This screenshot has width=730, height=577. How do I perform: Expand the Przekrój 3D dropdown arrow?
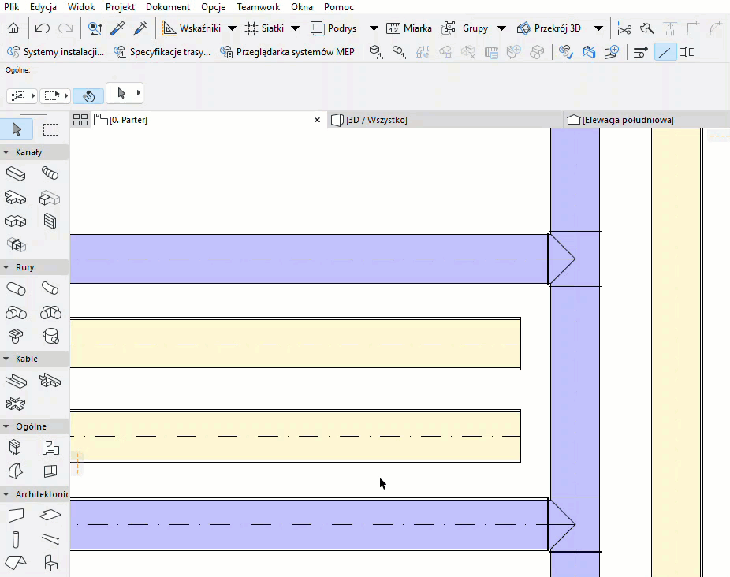(x=598, y=28)
